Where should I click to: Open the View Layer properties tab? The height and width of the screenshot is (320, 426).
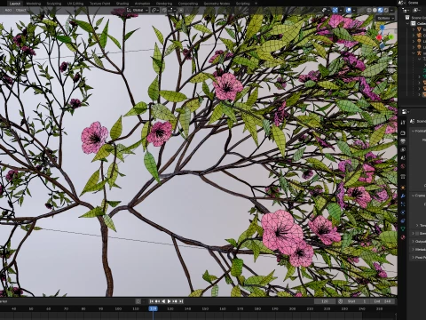[403, 150]
